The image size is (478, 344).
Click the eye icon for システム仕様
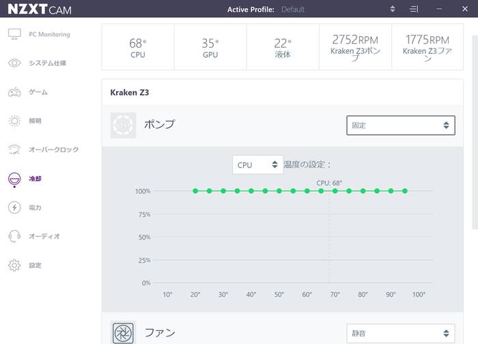(14, 63)
